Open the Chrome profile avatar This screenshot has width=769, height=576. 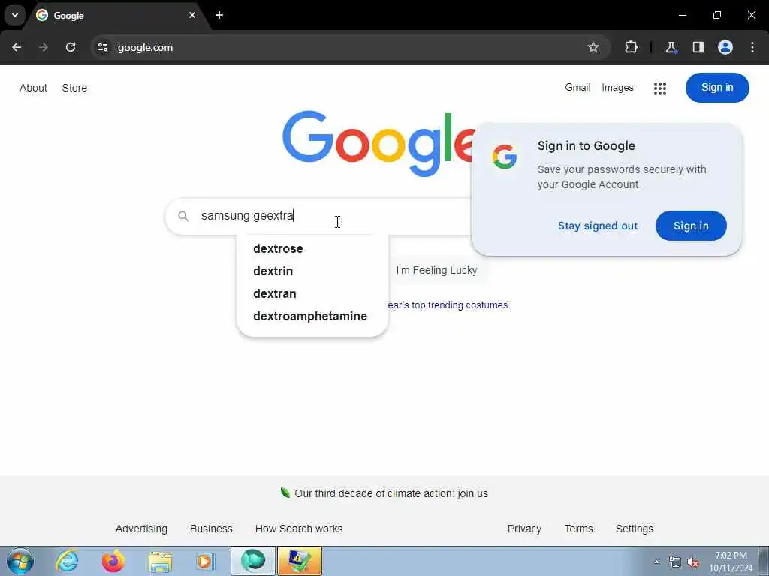725,47
